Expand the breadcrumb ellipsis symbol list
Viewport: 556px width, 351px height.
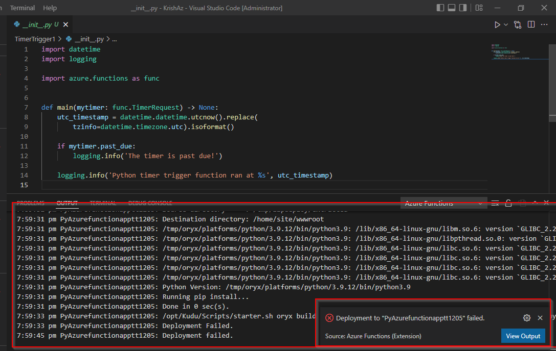(115, 39)
